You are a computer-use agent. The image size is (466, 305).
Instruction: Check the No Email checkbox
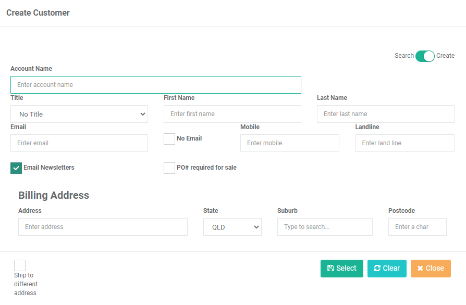click(169, 139)
